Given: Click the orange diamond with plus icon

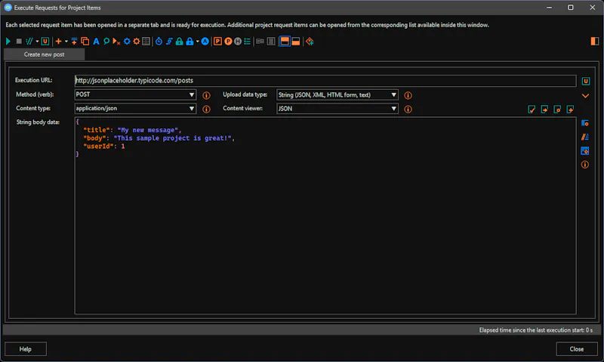Looking at the screenshot, I should pyautogui.click(x=310, y=42).
